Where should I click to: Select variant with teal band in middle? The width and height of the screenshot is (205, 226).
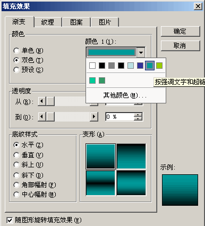click(x=131, y=183)
